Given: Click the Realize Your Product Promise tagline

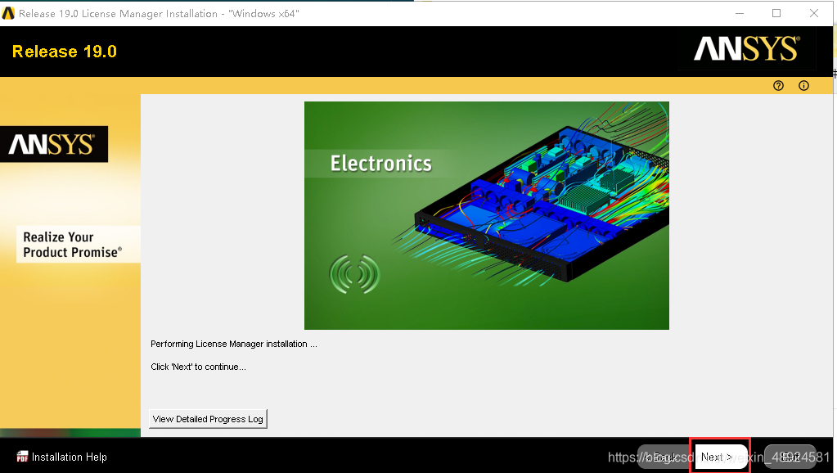Looking at the screenshot, I should (x=71, y=245).
